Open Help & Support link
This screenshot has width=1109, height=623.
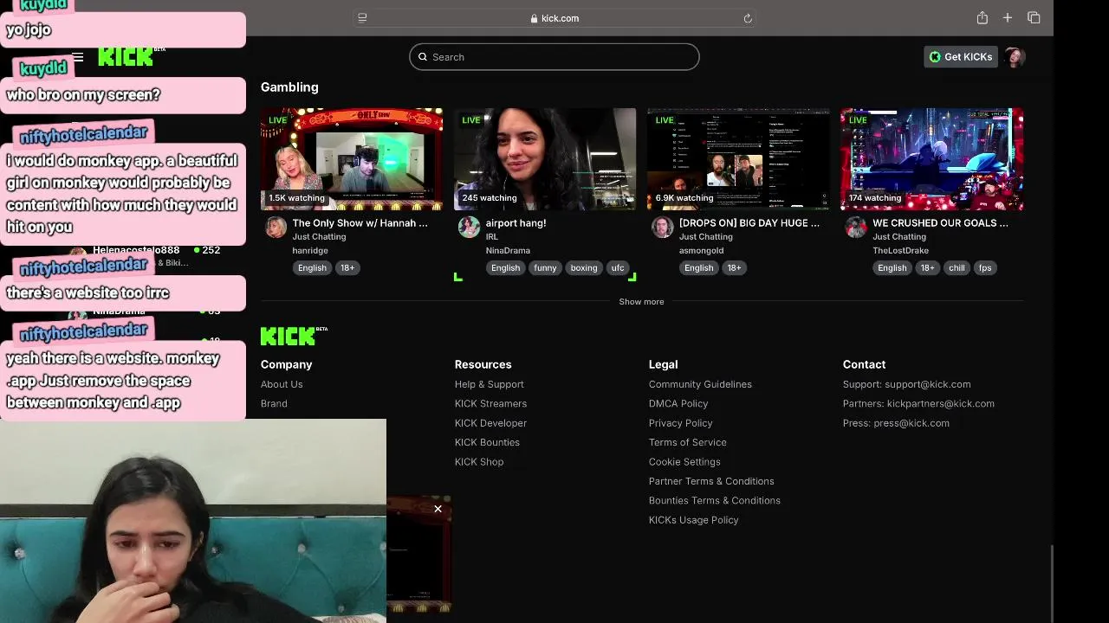point(490,384)
